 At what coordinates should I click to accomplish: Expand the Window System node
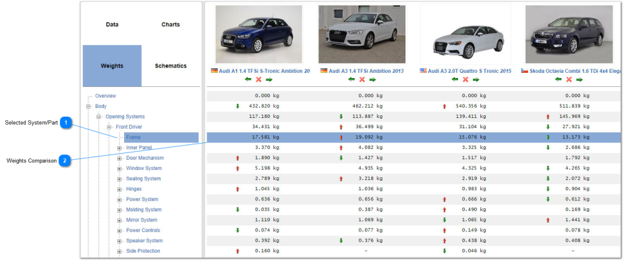(x=119, y=169)
